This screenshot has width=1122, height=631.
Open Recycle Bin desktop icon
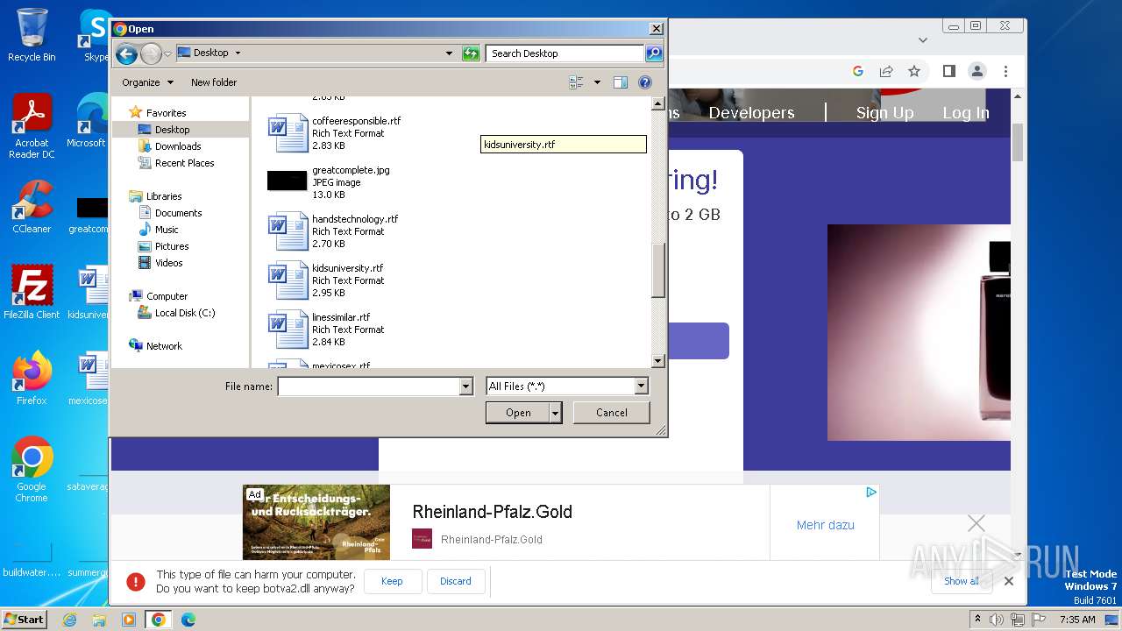coord(32,35)
